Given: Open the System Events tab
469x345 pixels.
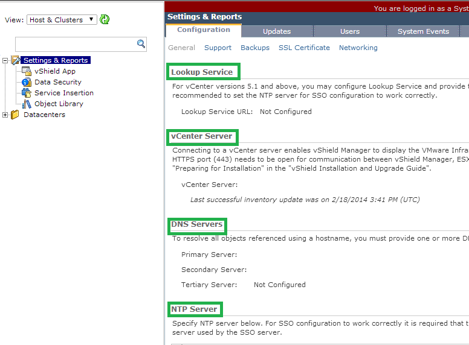Looking at the screenshot, I should (423, 31).
